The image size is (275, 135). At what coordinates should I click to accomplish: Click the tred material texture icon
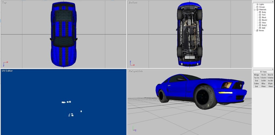pos(260,28)
